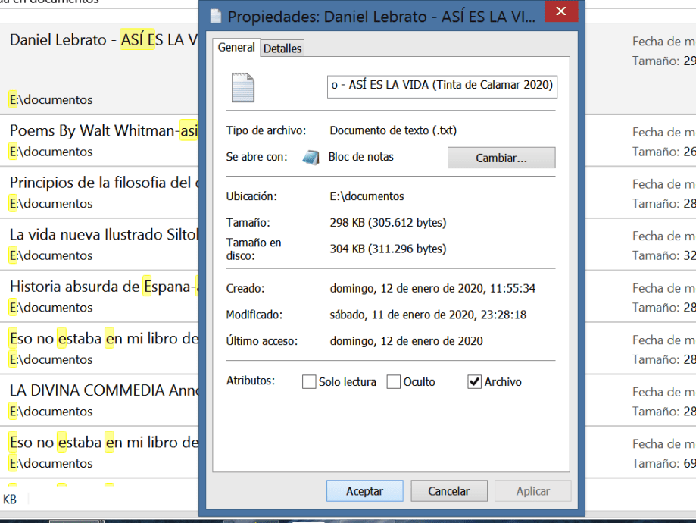The image size is (696, 523).
Task: Click "Cambiar..." to change the default app
Action: coord(501,158)
